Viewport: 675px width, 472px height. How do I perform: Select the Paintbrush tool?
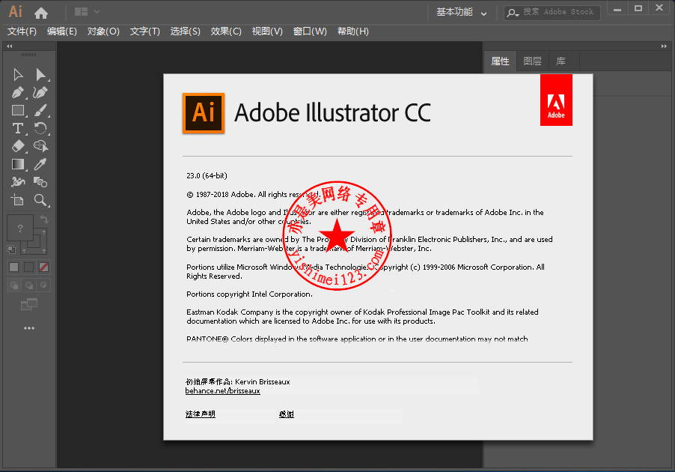point(40,110)
